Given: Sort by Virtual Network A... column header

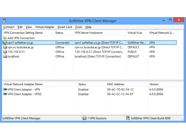Looking at the screenshot, I should coord(162,33).
